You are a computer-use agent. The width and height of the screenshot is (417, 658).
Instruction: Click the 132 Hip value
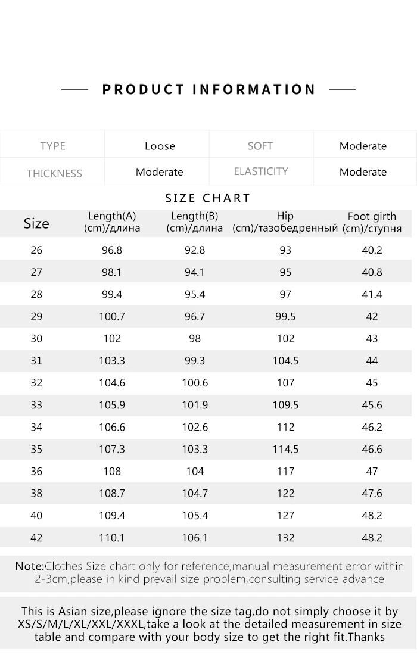coord(285,538)
